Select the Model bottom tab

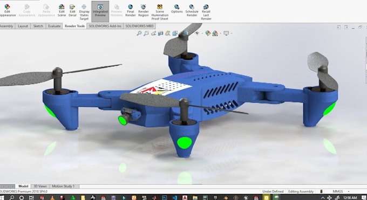(x=23, y=186)
